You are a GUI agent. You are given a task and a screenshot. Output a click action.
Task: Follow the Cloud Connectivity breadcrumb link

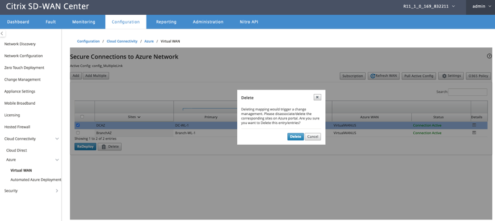[x=122, y=41]
